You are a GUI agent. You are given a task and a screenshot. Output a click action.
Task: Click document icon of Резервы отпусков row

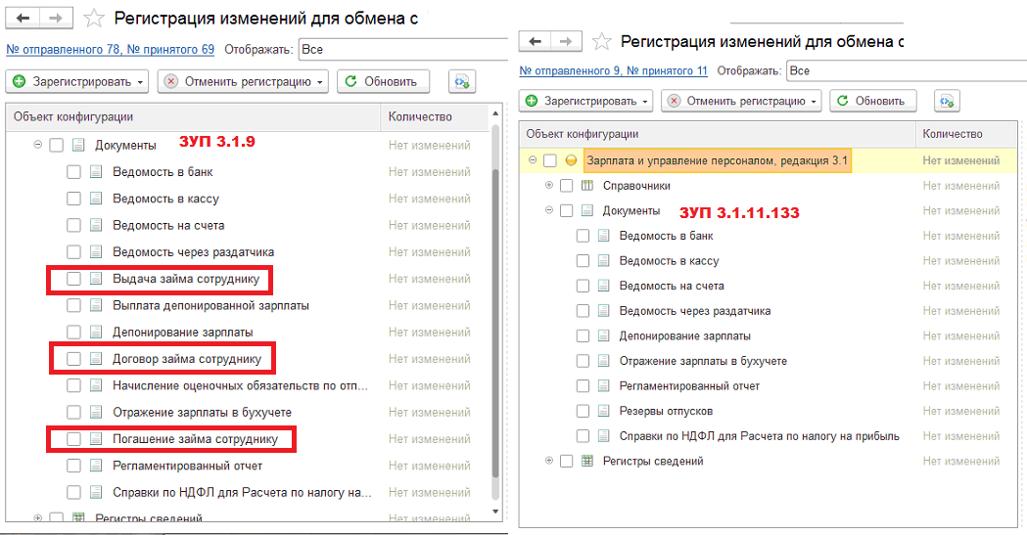point(604,411)
